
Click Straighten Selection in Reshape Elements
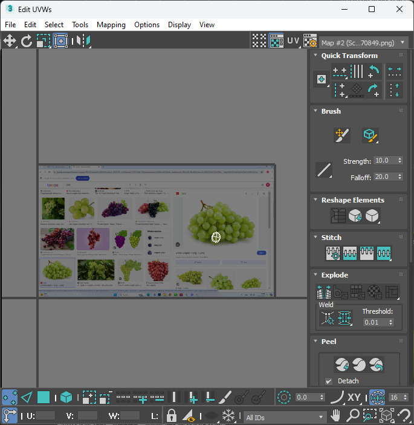pyautogui.click(x=338, y=216)
